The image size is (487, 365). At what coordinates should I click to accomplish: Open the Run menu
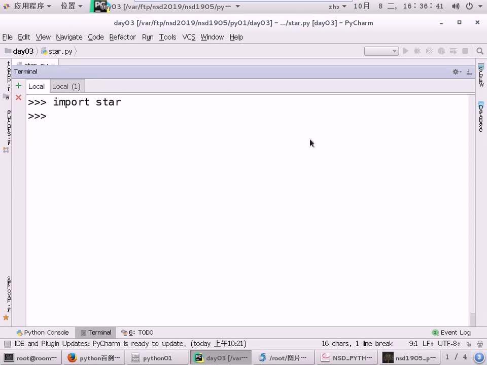click(x=148, y=37)
